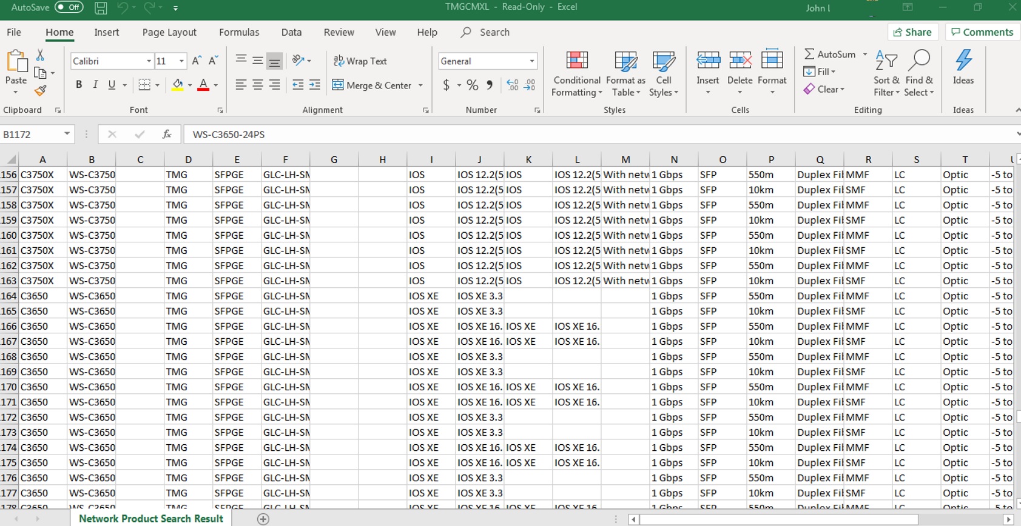Open the font name dropdown
This screenshot has height=526, width=1021.
(x=149, y=61)
